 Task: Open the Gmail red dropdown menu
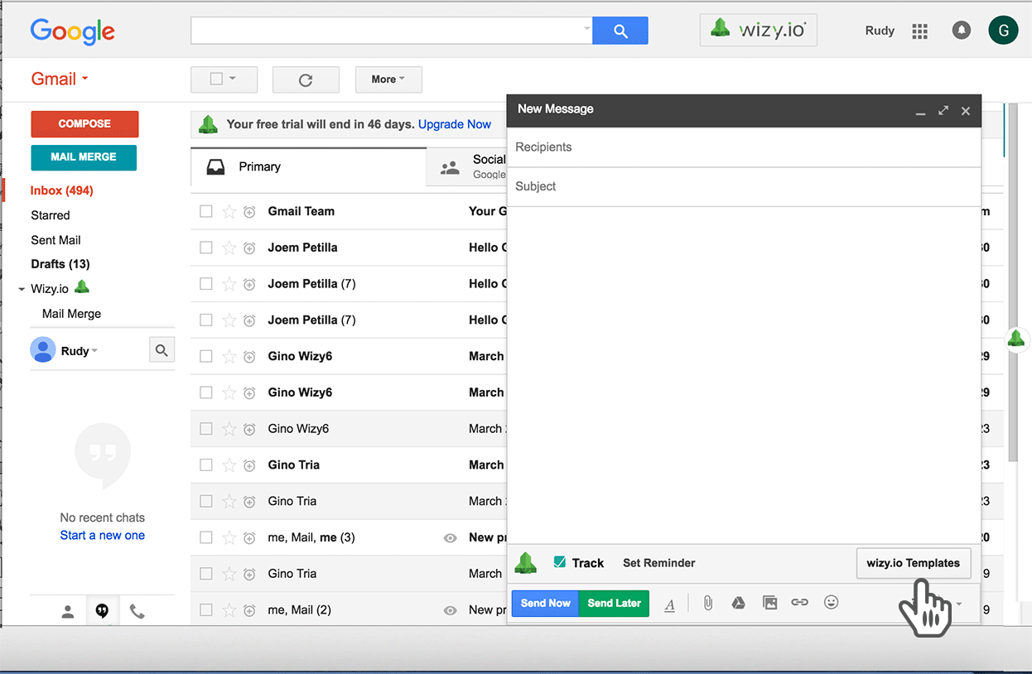[60, 79]
